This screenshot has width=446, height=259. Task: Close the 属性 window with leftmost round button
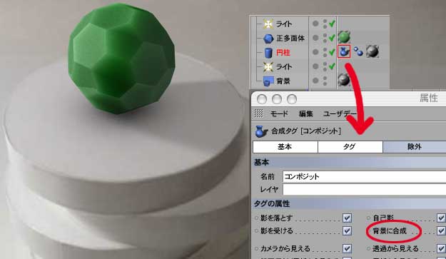(262, 99)
